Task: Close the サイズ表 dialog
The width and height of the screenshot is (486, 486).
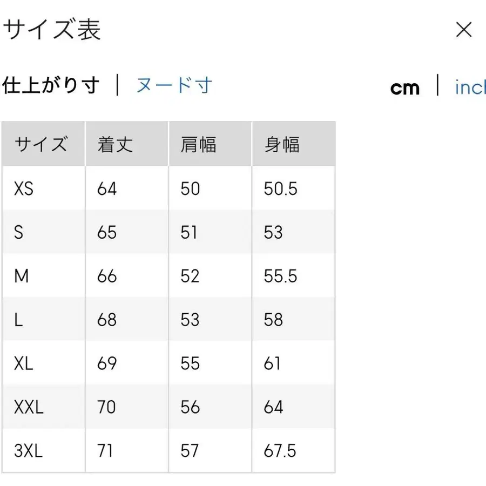Action: pyautogui.click(x=463, y=30)
